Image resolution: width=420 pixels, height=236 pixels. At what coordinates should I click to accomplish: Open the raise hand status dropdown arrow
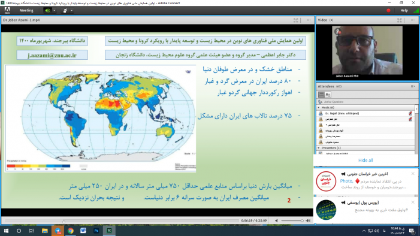click(x=71, y=10)
